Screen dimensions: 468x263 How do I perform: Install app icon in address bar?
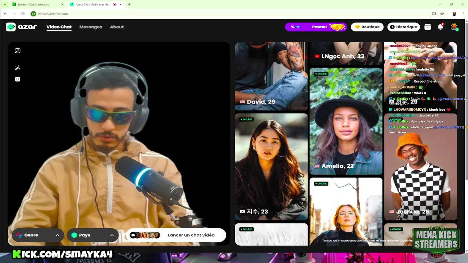pos(434,14)
